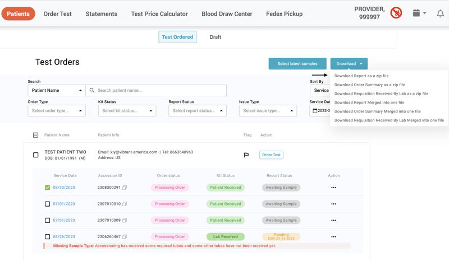Expand the Issue Type dropdown
This screenshot has height=261, width=449.
click(x=268, y=111)
